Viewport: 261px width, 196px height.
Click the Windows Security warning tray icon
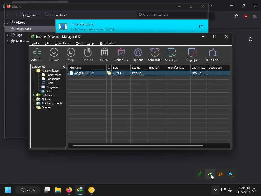point(231,174)
